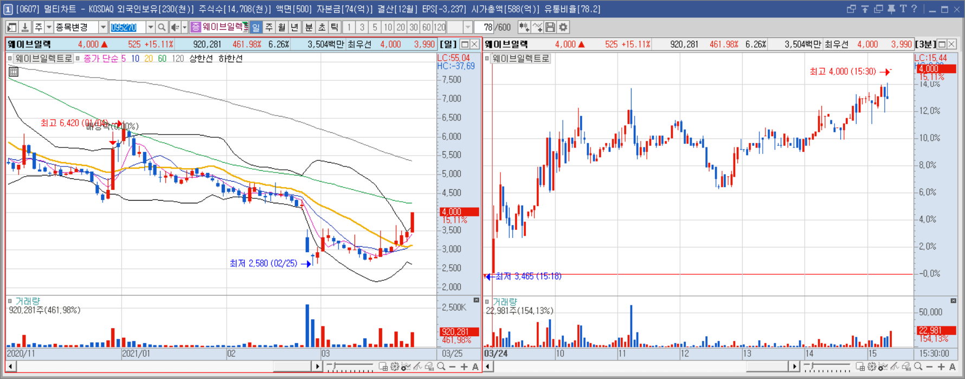Click the chart layout icon at toolbar start
The width and height of the screenshot is (965, 379).
[x=12, y=27]
